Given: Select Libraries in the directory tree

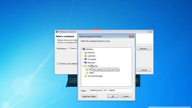Looking at the screenshot, I should point(91,52).
